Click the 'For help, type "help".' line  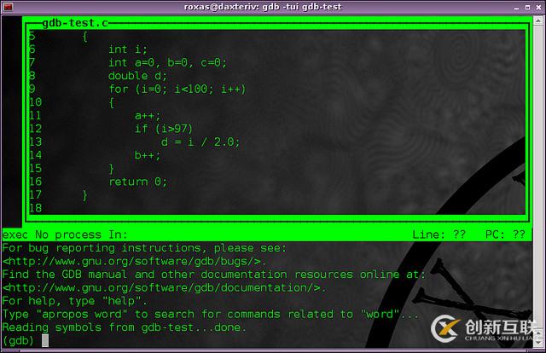point(75,301)
